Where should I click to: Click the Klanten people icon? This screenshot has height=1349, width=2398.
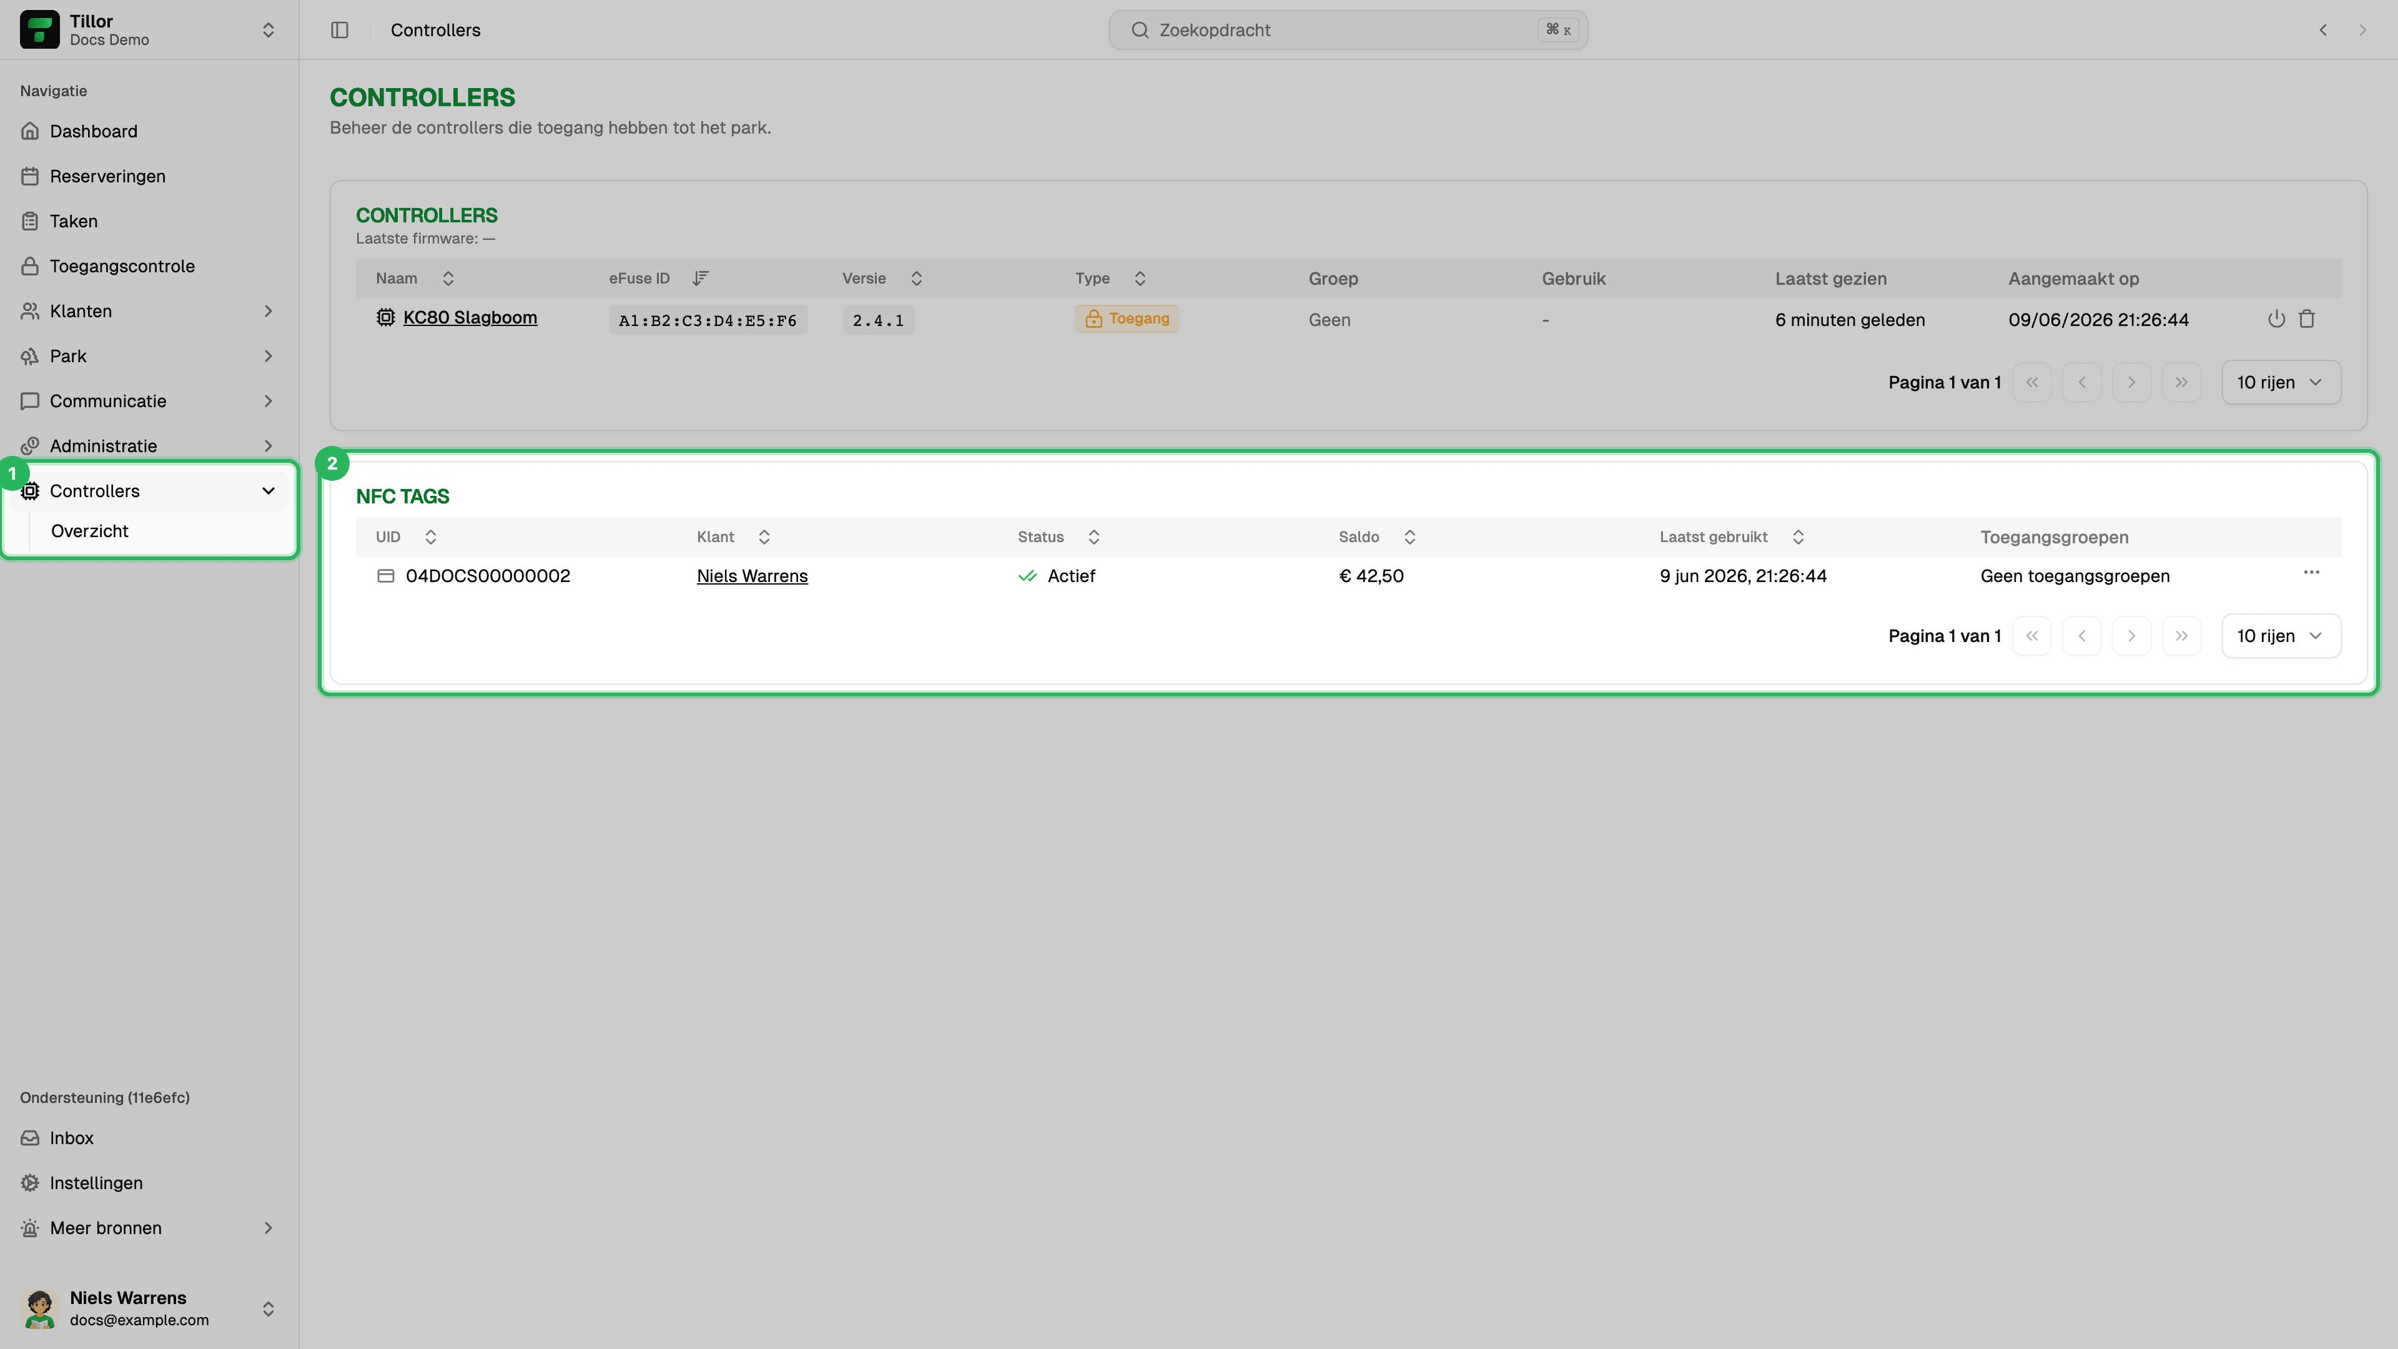pyautogui.click(x=30, y=311)
